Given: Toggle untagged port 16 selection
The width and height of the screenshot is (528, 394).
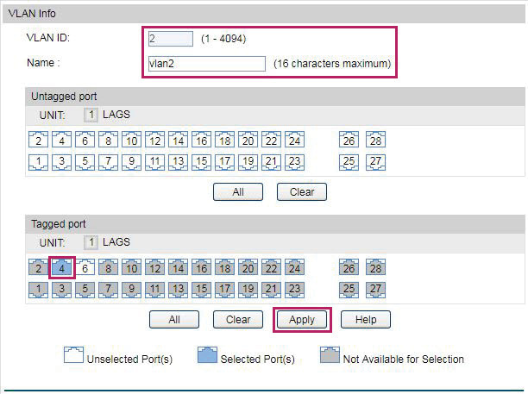Looking at the screenshot, I should tap(201, 140).
